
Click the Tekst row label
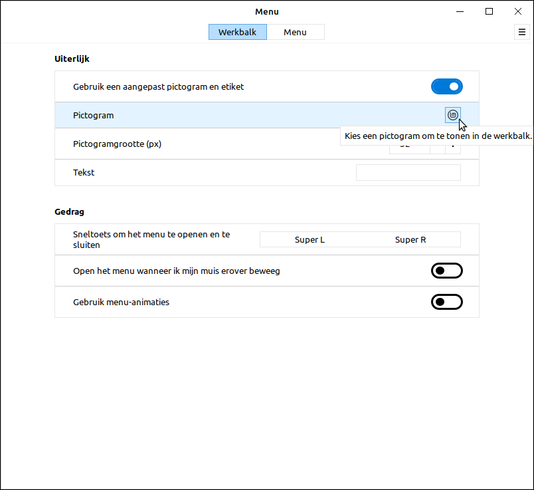tap(84, 172)
